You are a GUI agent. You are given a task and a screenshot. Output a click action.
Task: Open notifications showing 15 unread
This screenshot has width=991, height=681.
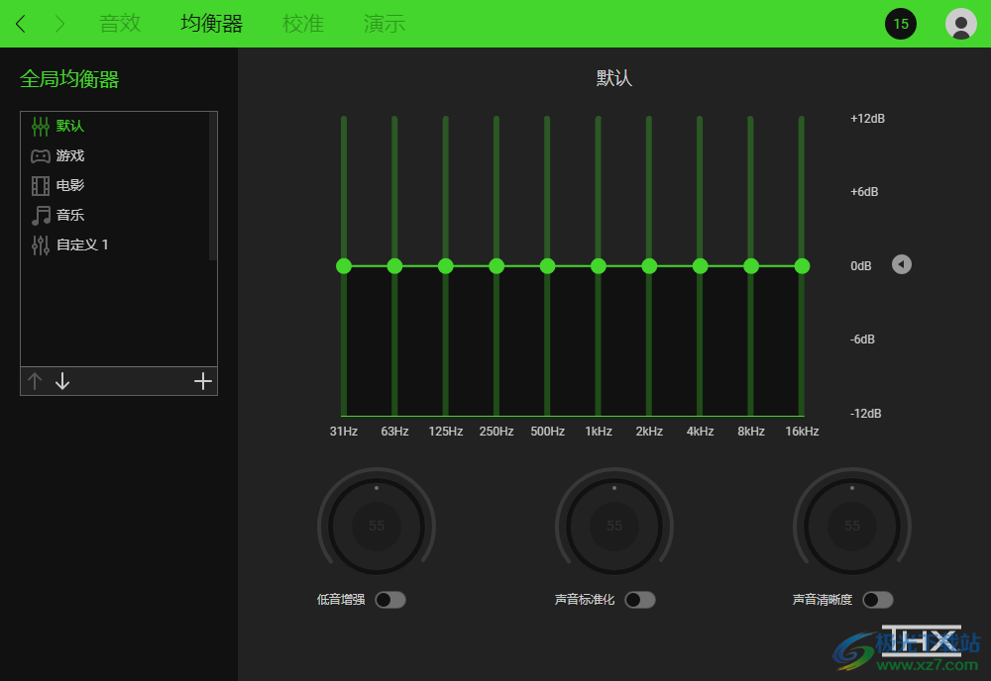(900, 23)
